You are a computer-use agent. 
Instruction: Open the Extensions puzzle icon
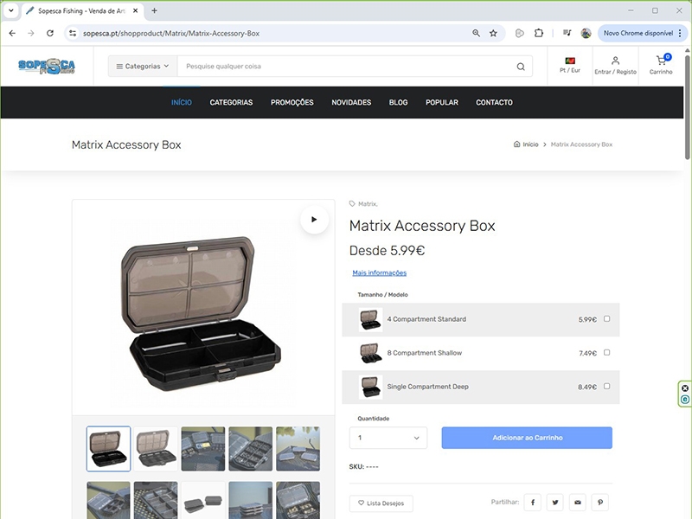click(x=538, y=33)
